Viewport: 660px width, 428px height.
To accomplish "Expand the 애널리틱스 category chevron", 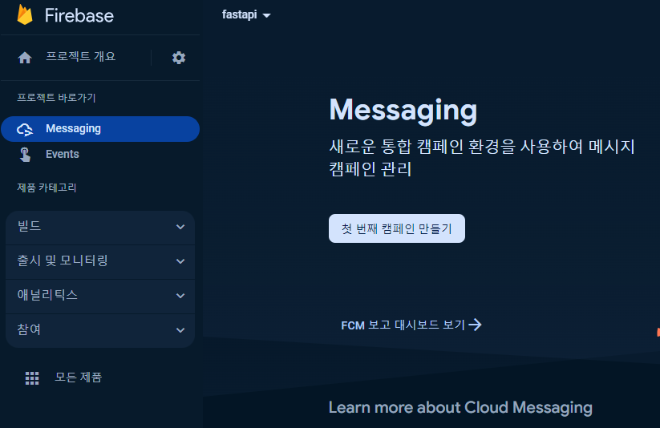I will [180, 296].
